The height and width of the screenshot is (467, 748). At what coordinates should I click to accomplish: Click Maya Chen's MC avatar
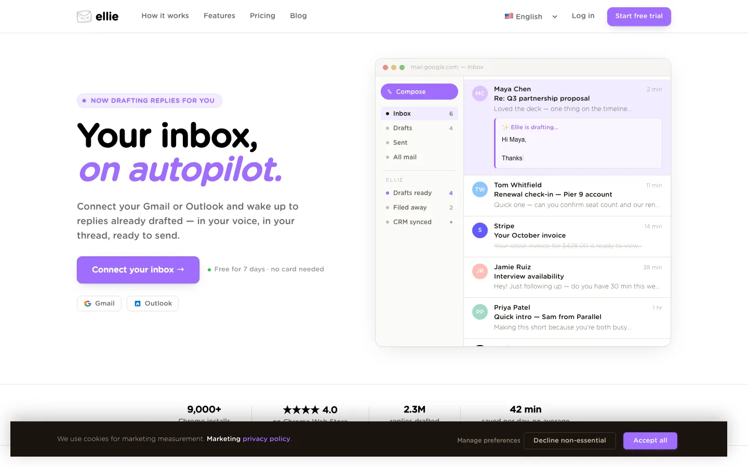coord(480,93)
